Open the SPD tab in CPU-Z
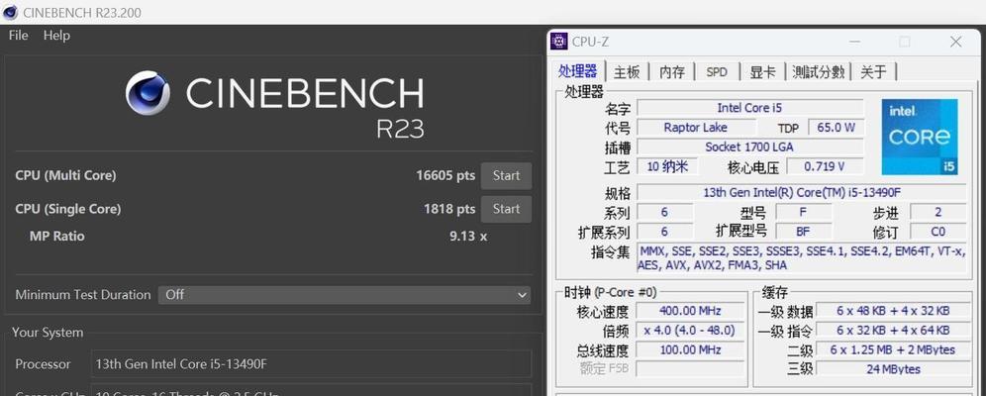The height and width of the screenshot is (396, 986). (x=716, y=72)
